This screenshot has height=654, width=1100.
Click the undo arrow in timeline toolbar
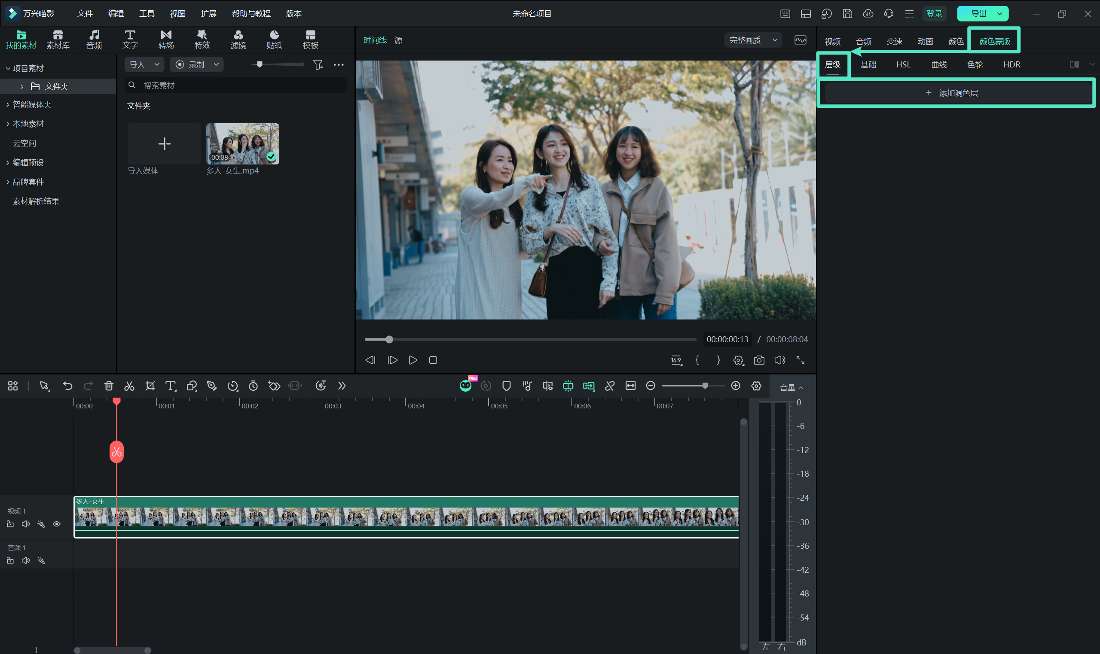67,386
